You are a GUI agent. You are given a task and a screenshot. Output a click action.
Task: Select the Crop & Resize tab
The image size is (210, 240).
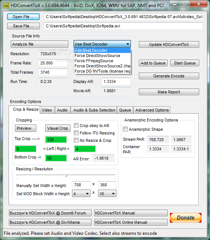pyautogui.click(x=24, y=109)
